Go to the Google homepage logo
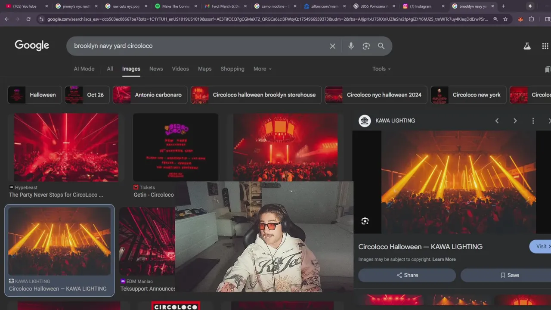This screenshot has width=551, height=310. coord(32,46)
